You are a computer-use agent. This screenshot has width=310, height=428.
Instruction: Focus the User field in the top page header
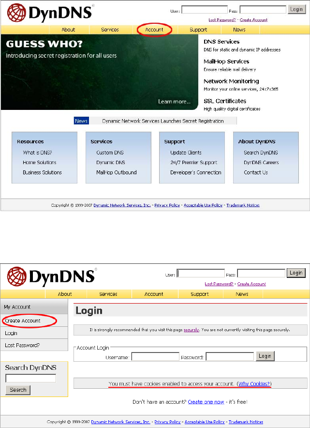[205, 10]
